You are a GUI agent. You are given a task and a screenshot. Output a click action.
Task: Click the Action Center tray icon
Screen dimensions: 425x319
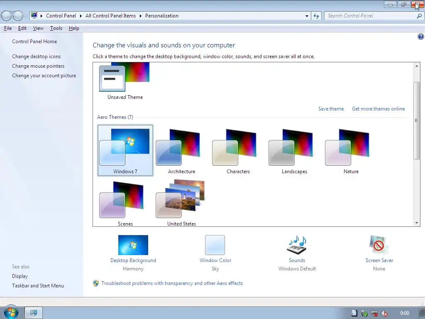(x=354, y=313)
